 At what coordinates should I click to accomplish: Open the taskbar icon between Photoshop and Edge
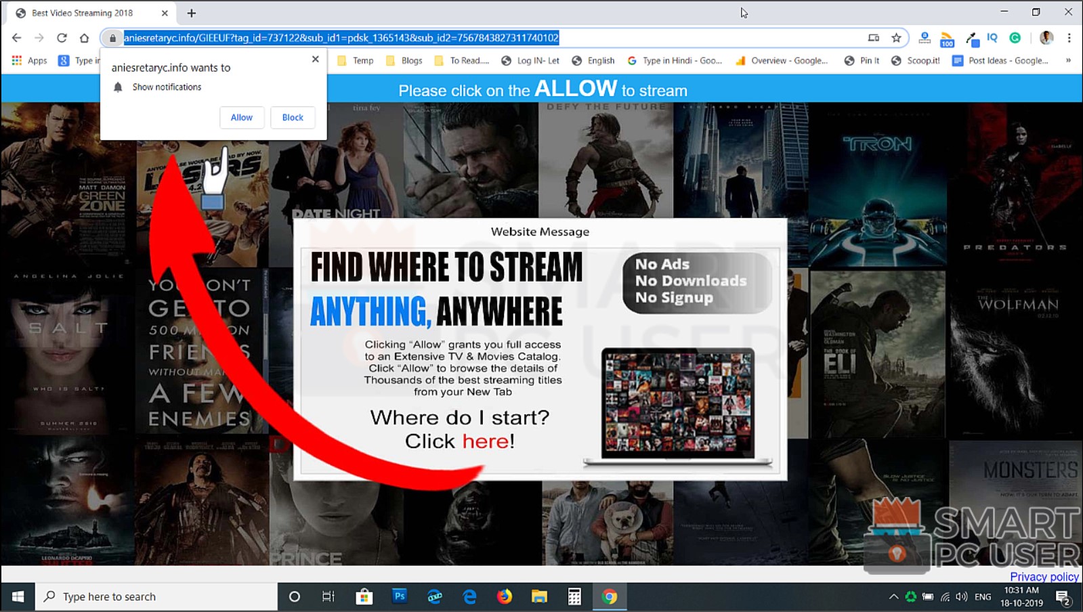(434, 596)
